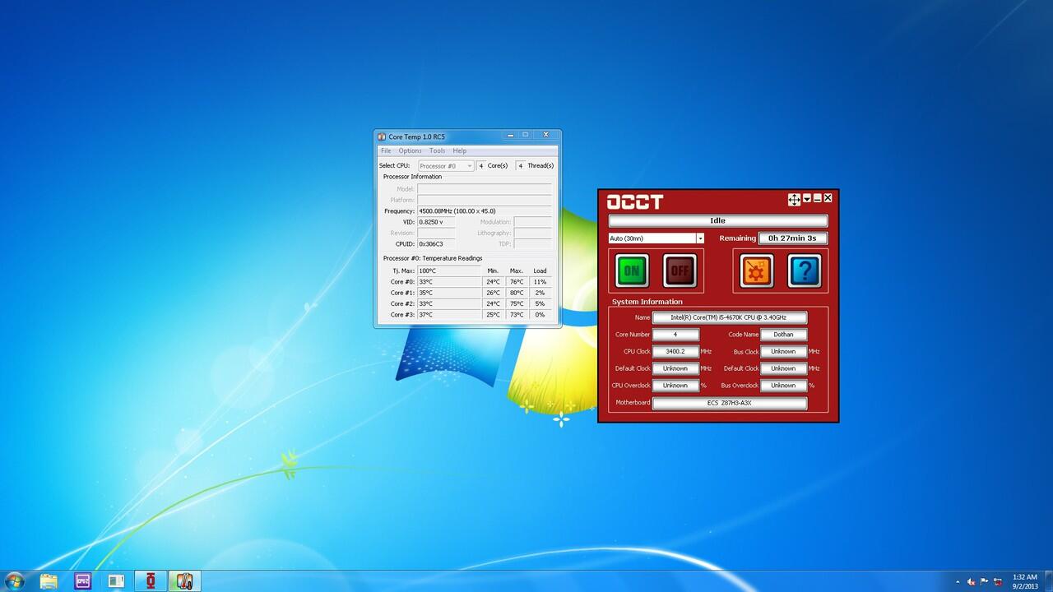
Task: Minimize the Core Temp window
Action: [x=510, y=135]
